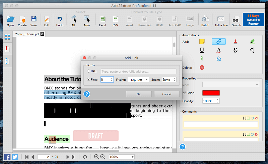
Task: Select the strikethrough annotation tool
Action: (236, 50)
